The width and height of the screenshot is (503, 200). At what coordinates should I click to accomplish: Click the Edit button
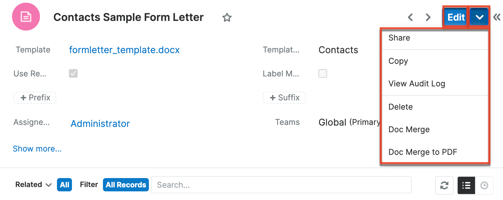coord(455,17)
